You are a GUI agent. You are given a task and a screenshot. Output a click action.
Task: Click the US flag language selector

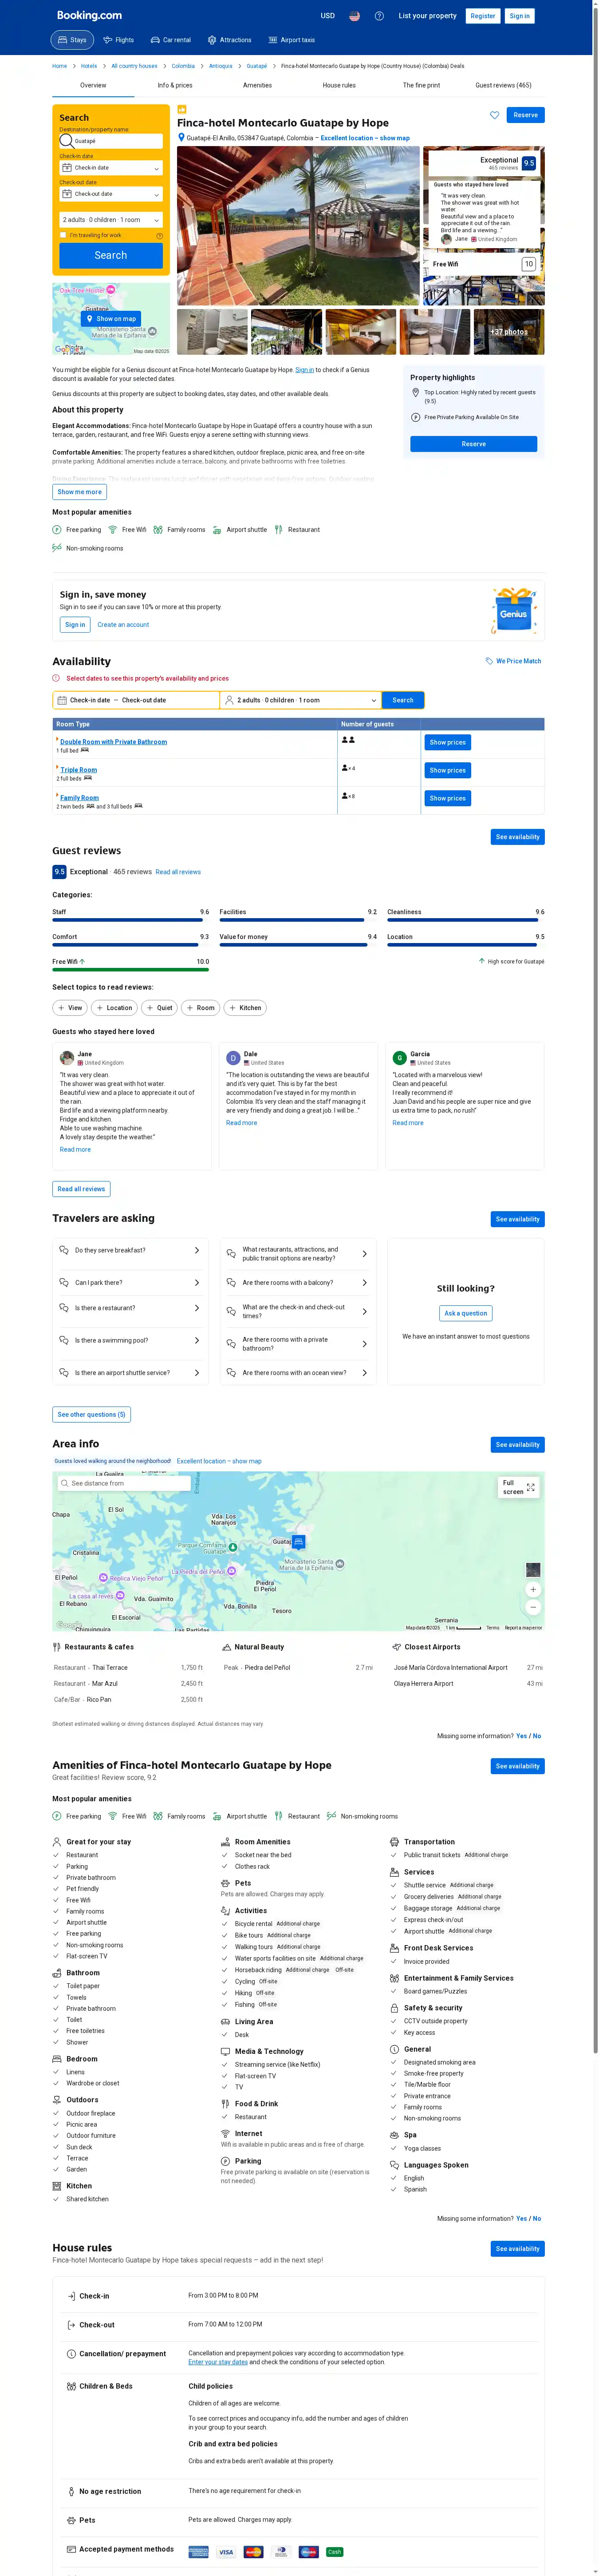pyautogui.click(x=354, y=16)
